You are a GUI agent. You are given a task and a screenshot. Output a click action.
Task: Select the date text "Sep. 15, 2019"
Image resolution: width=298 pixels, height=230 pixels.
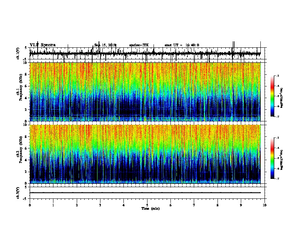(105, 45)
